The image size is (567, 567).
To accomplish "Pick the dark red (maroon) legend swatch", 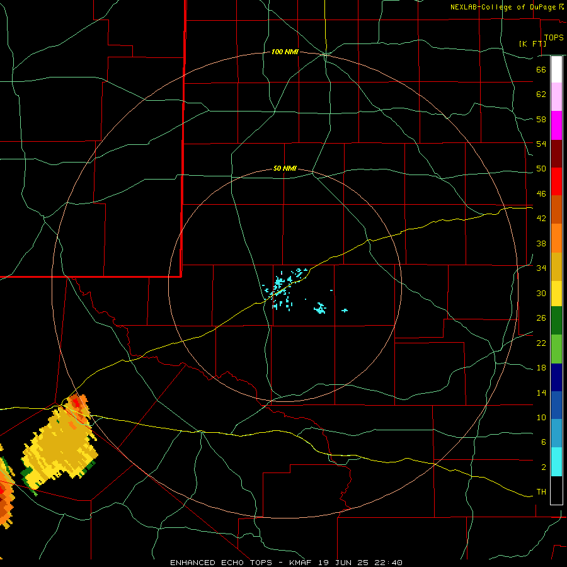I will click(556, 153).
